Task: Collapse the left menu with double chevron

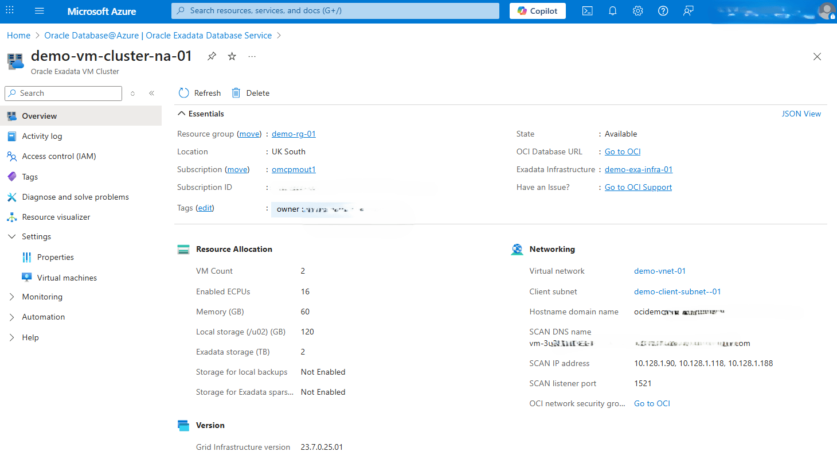Action: click(151, 93)
